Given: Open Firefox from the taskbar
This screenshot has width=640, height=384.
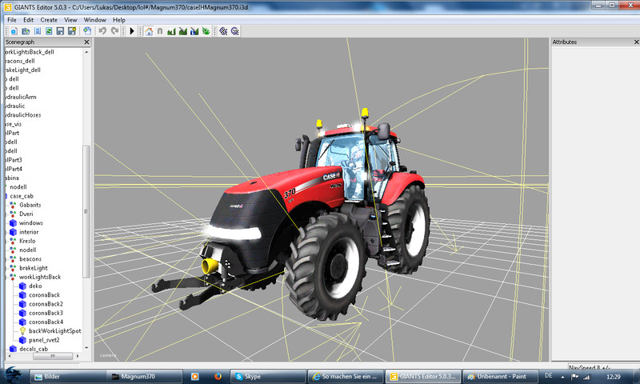Looking at the screenshot, I should click(218, 376).
